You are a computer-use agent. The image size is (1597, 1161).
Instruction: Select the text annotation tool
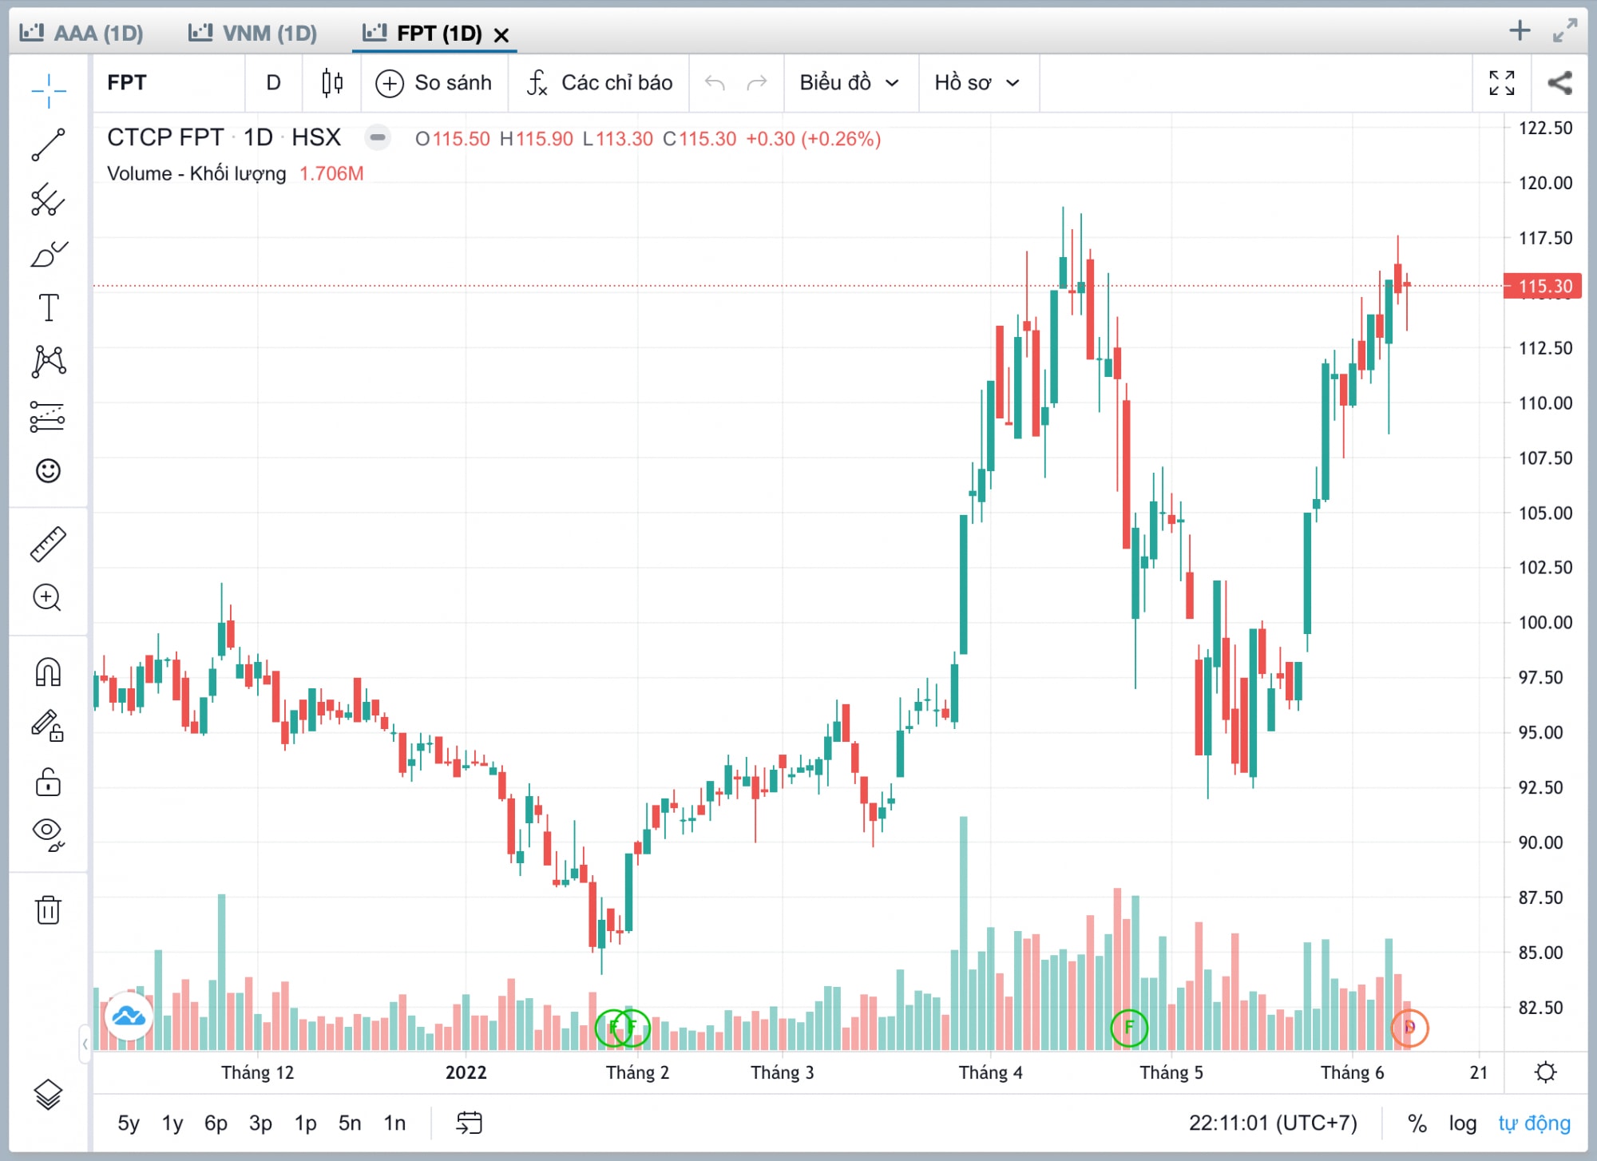tap(49, 307)
